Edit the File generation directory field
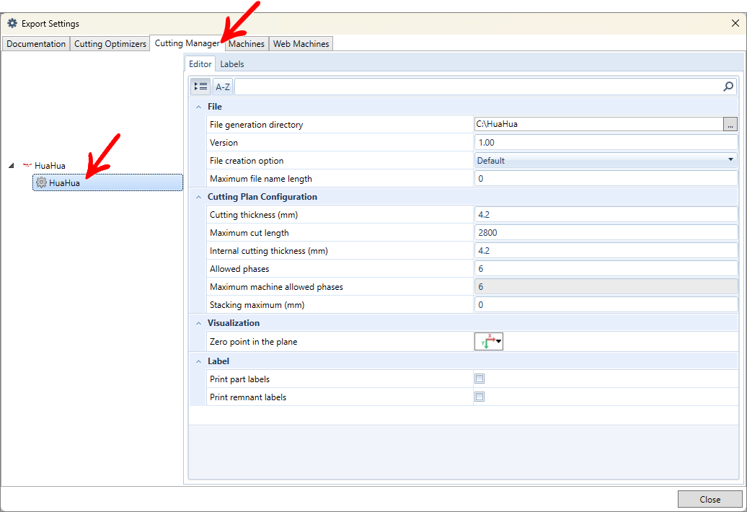Screen dimensions: 747x512 coord(599,124)
